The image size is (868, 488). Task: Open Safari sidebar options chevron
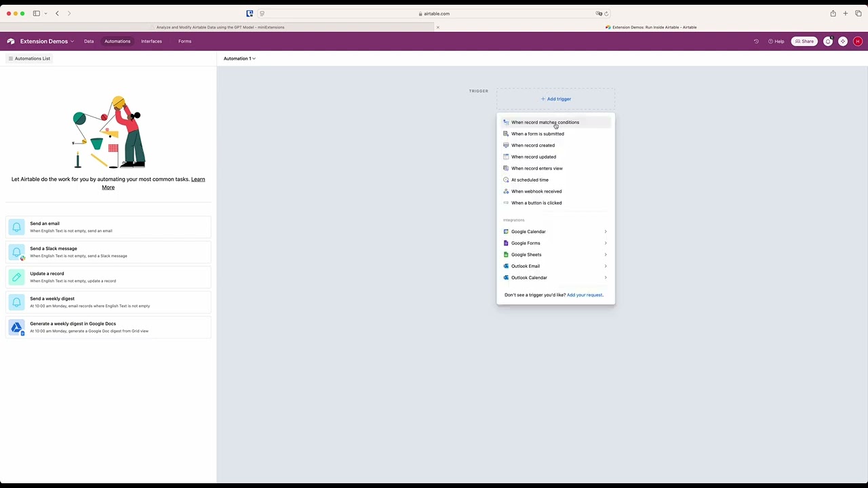click(x=45, y=14)
